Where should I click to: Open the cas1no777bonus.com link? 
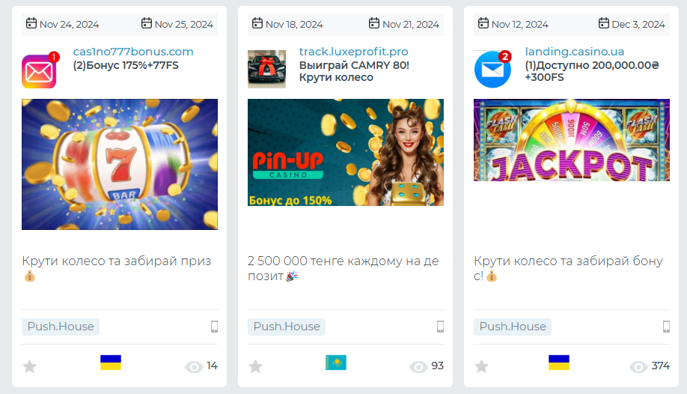[133, 52]
